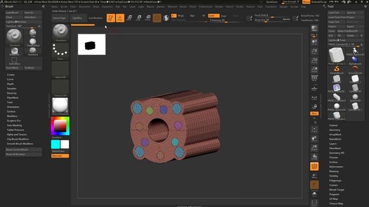Expand the Subtool section in Tool palette
The height and width of the screenshot is (207, 369).
[333, 125]
